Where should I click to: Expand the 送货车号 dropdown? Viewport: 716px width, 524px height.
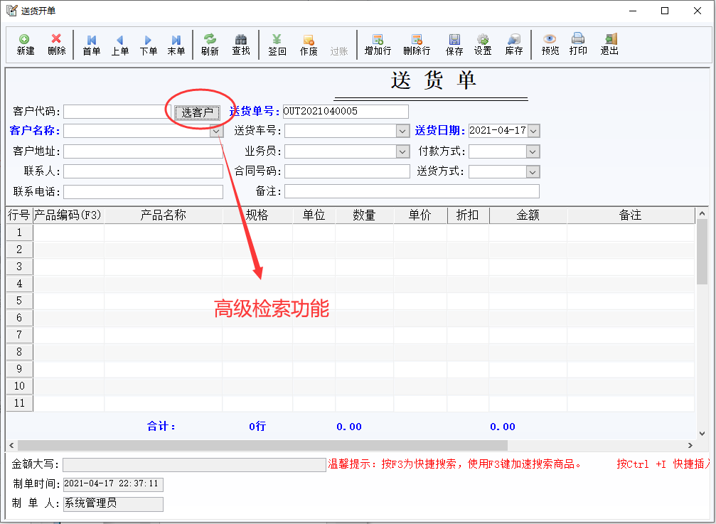pyautogui.click(x=402, y=131)
